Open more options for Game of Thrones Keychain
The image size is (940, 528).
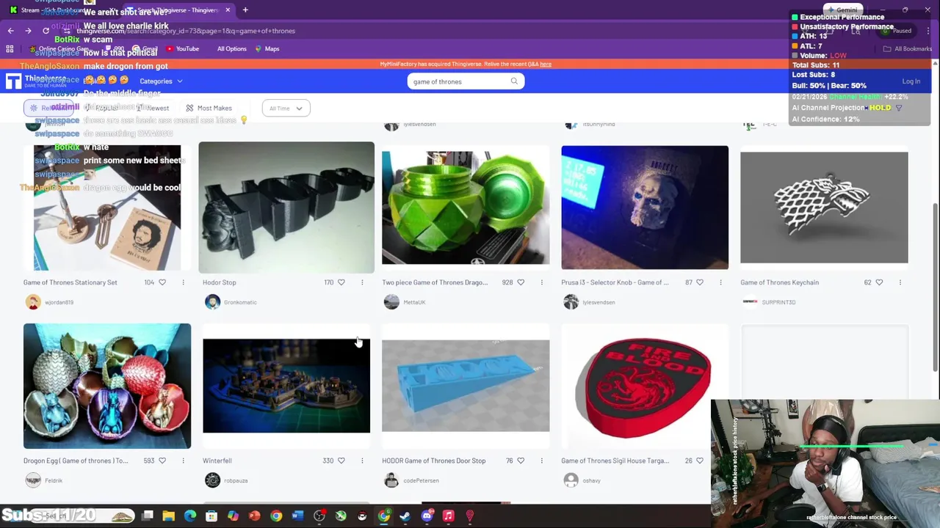pos(900,282)
